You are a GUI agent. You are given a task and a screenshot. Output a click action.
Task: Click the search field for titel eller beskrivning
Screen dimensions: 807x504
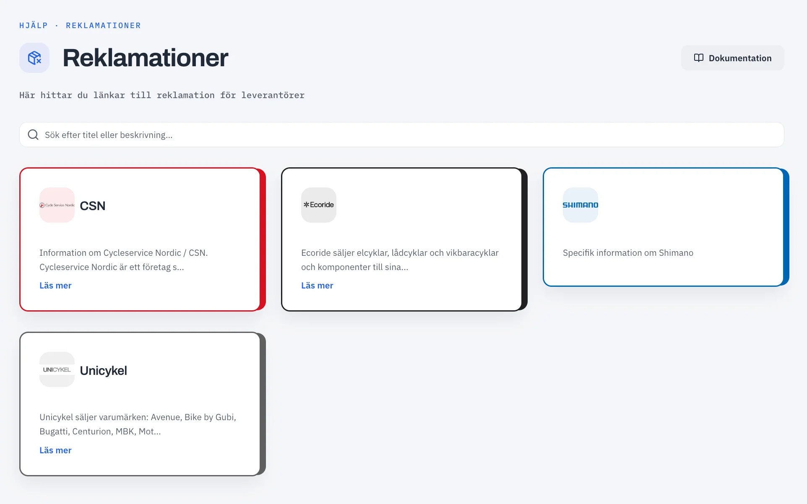(x=402, y=135)
